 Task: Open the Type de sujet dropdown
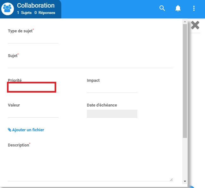coord(33,39)
